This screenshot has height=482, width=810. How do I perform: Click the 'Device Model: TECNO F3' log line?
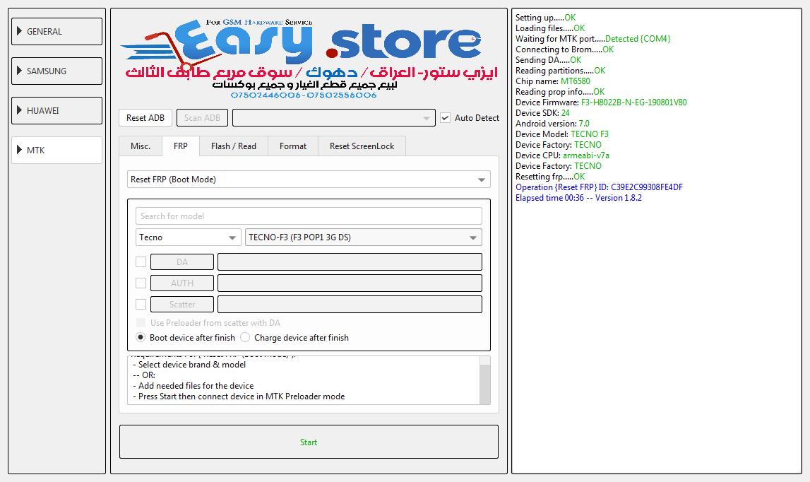tap(562, 134)
